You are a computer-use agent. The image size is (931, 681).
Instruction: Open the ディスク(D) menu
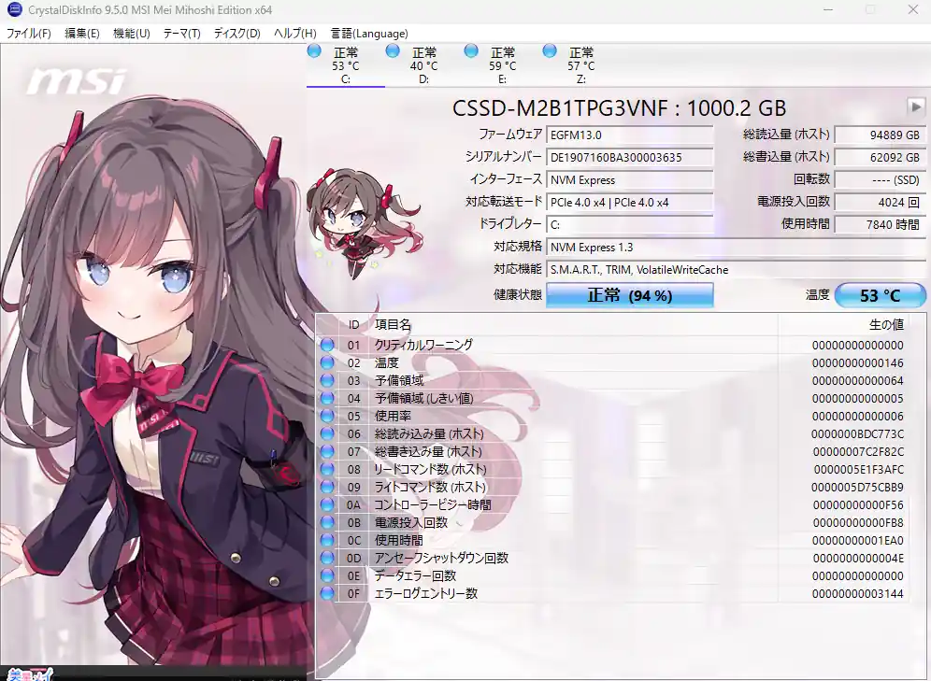click(x=236, y=34)
